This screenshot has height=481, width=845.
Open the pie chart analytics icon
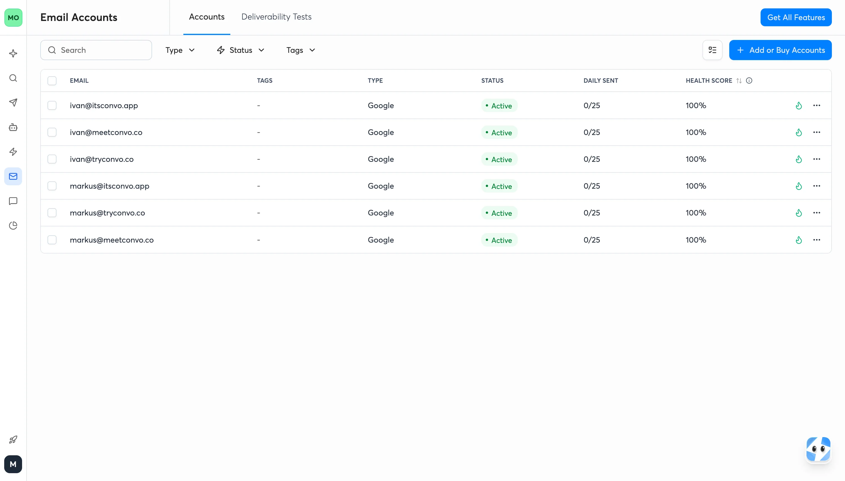(x=13, y=226)
